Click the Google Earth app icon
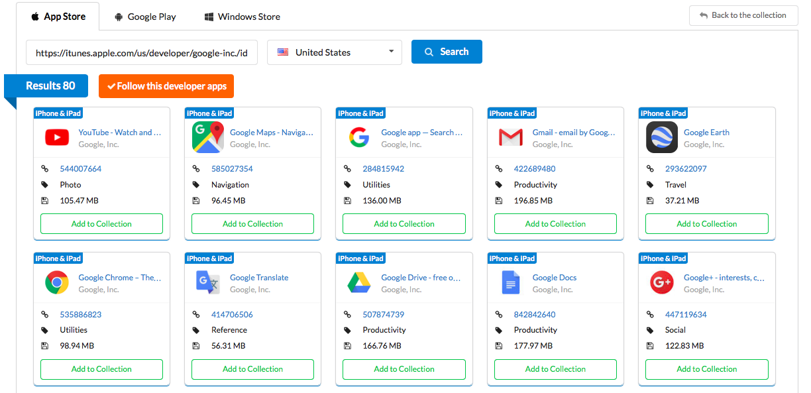 coord(662,138)
